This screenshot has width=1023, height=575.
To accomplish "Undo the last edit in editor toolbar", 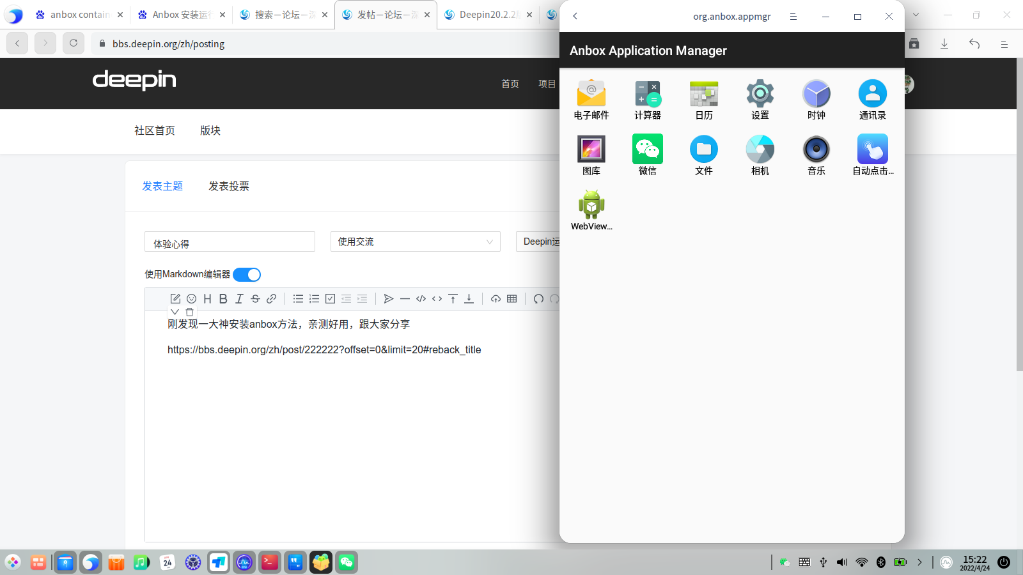I will point(538,298).
